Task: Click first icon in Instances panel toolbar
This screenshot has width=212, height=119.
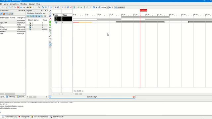Action: pos(1,14)
